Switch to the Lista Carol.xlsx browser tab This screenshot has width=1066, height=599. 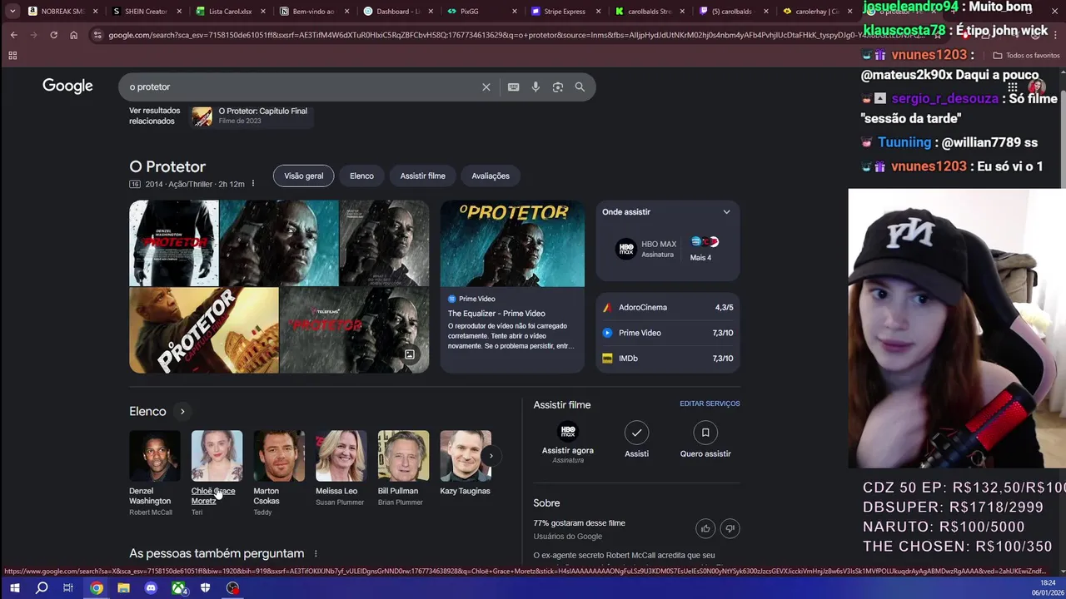(230, 12)
